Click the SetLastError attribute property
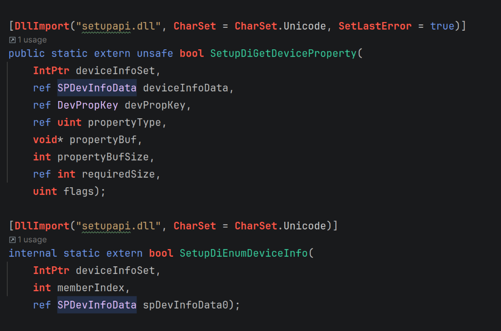 [x=375, y=26]
